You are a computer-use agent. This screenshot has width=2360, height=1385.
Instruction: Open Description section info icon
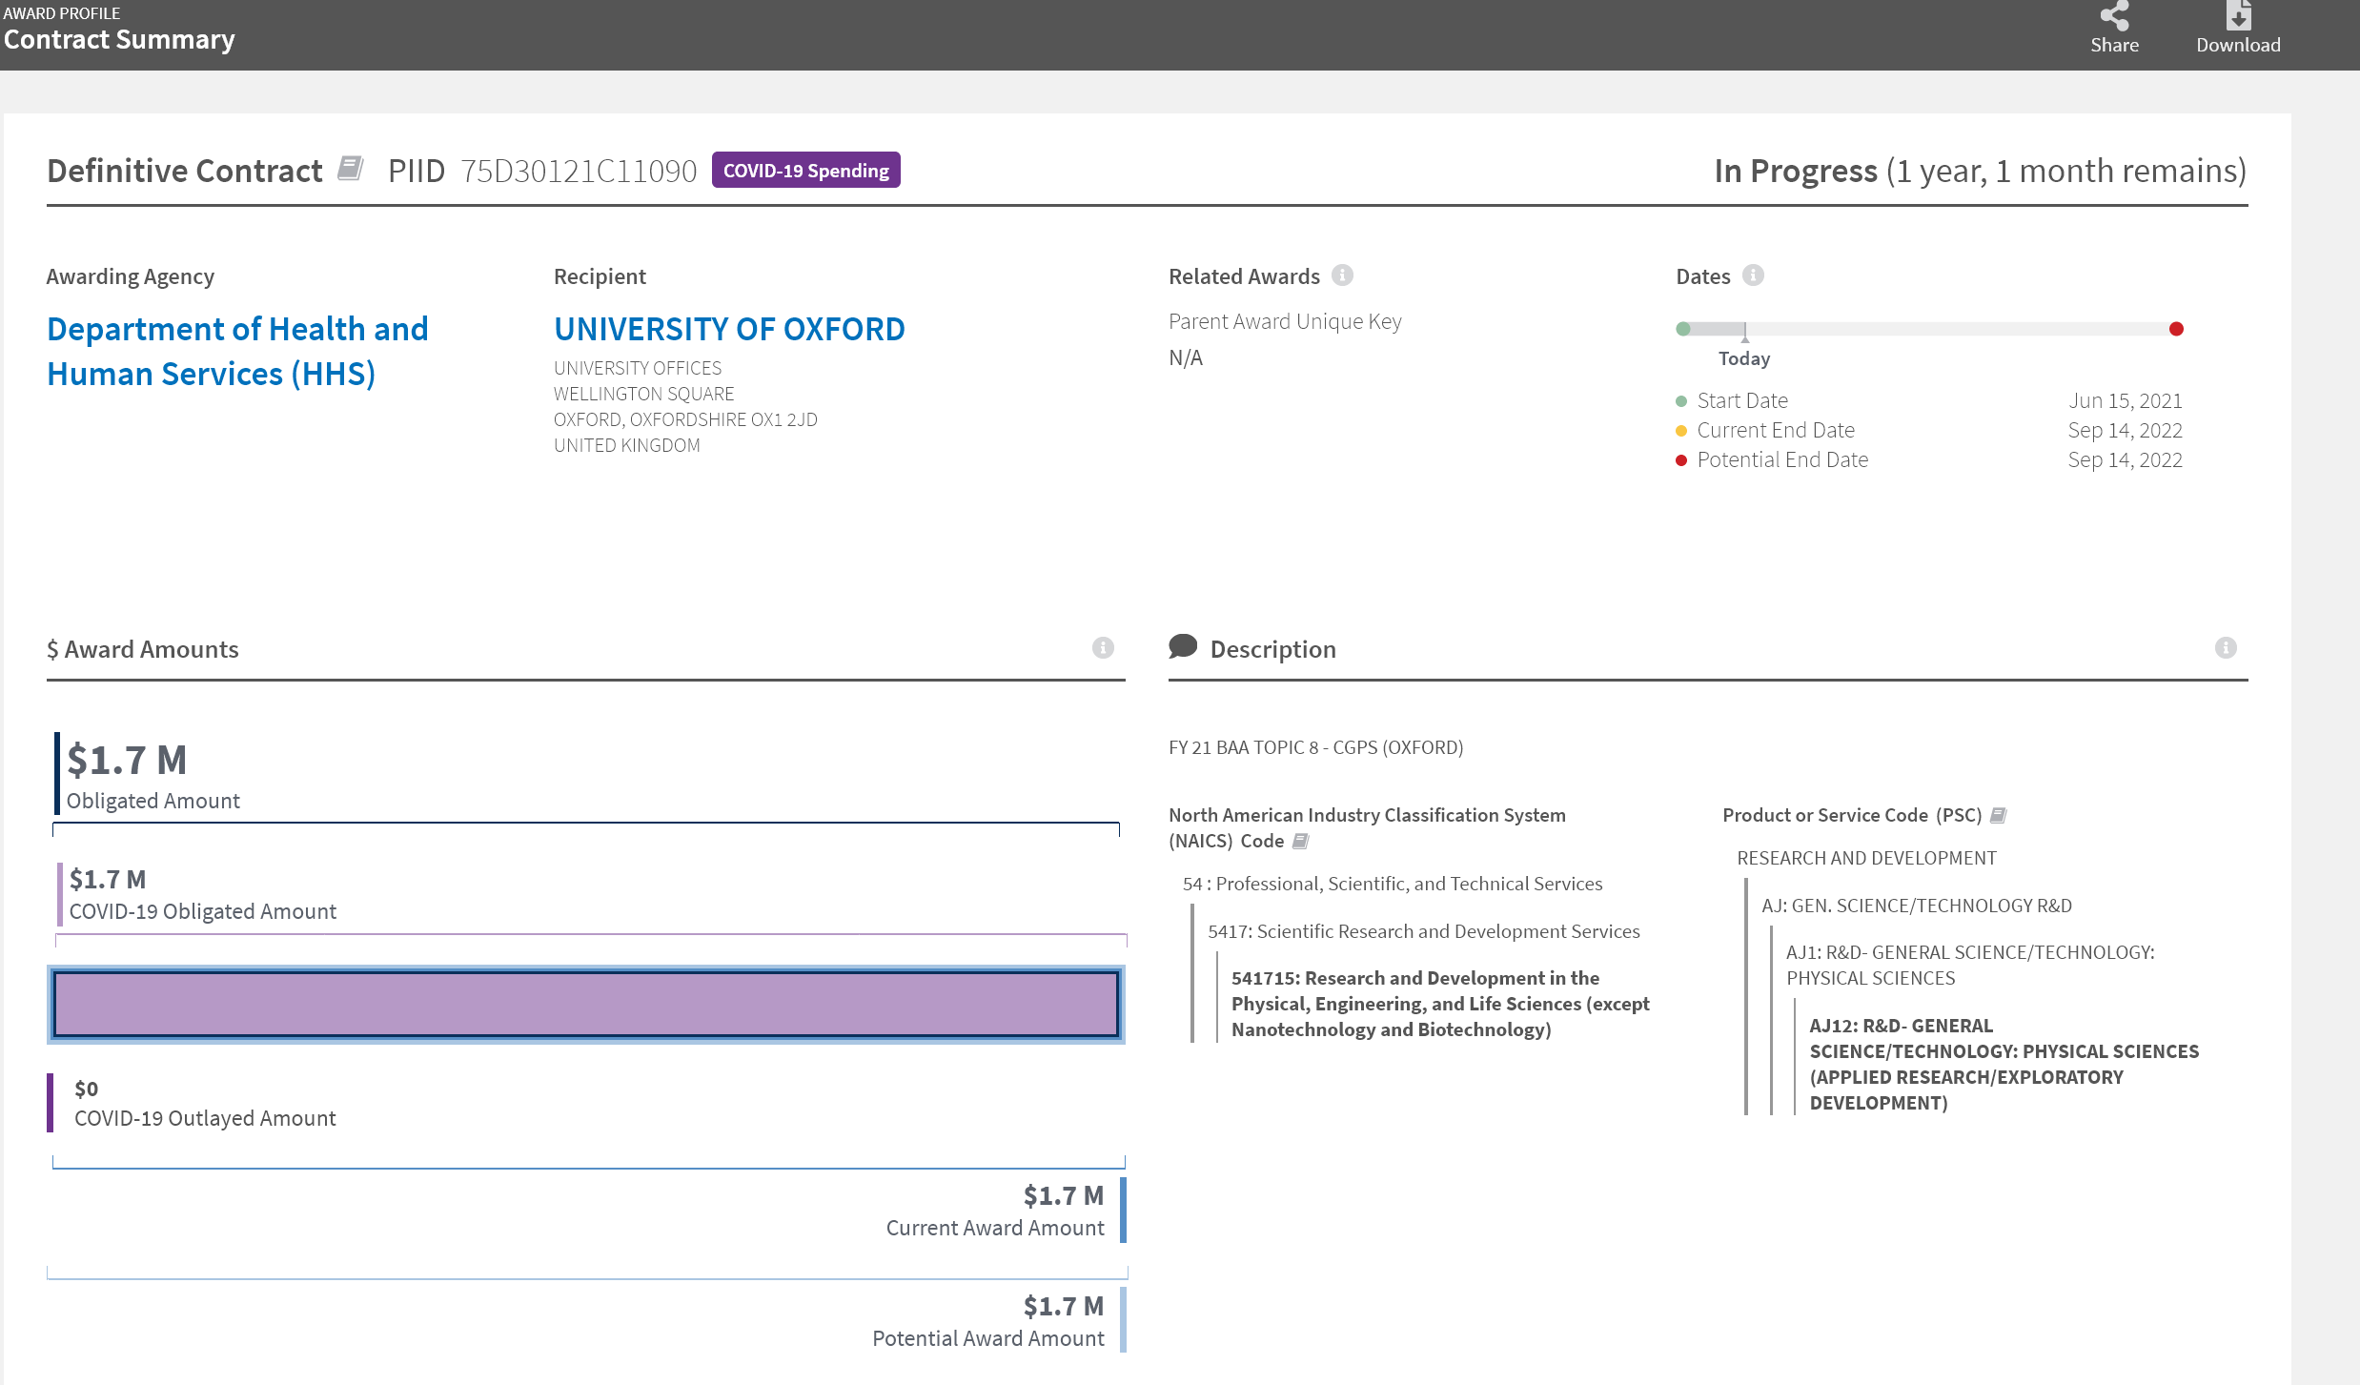(2226, 648)
